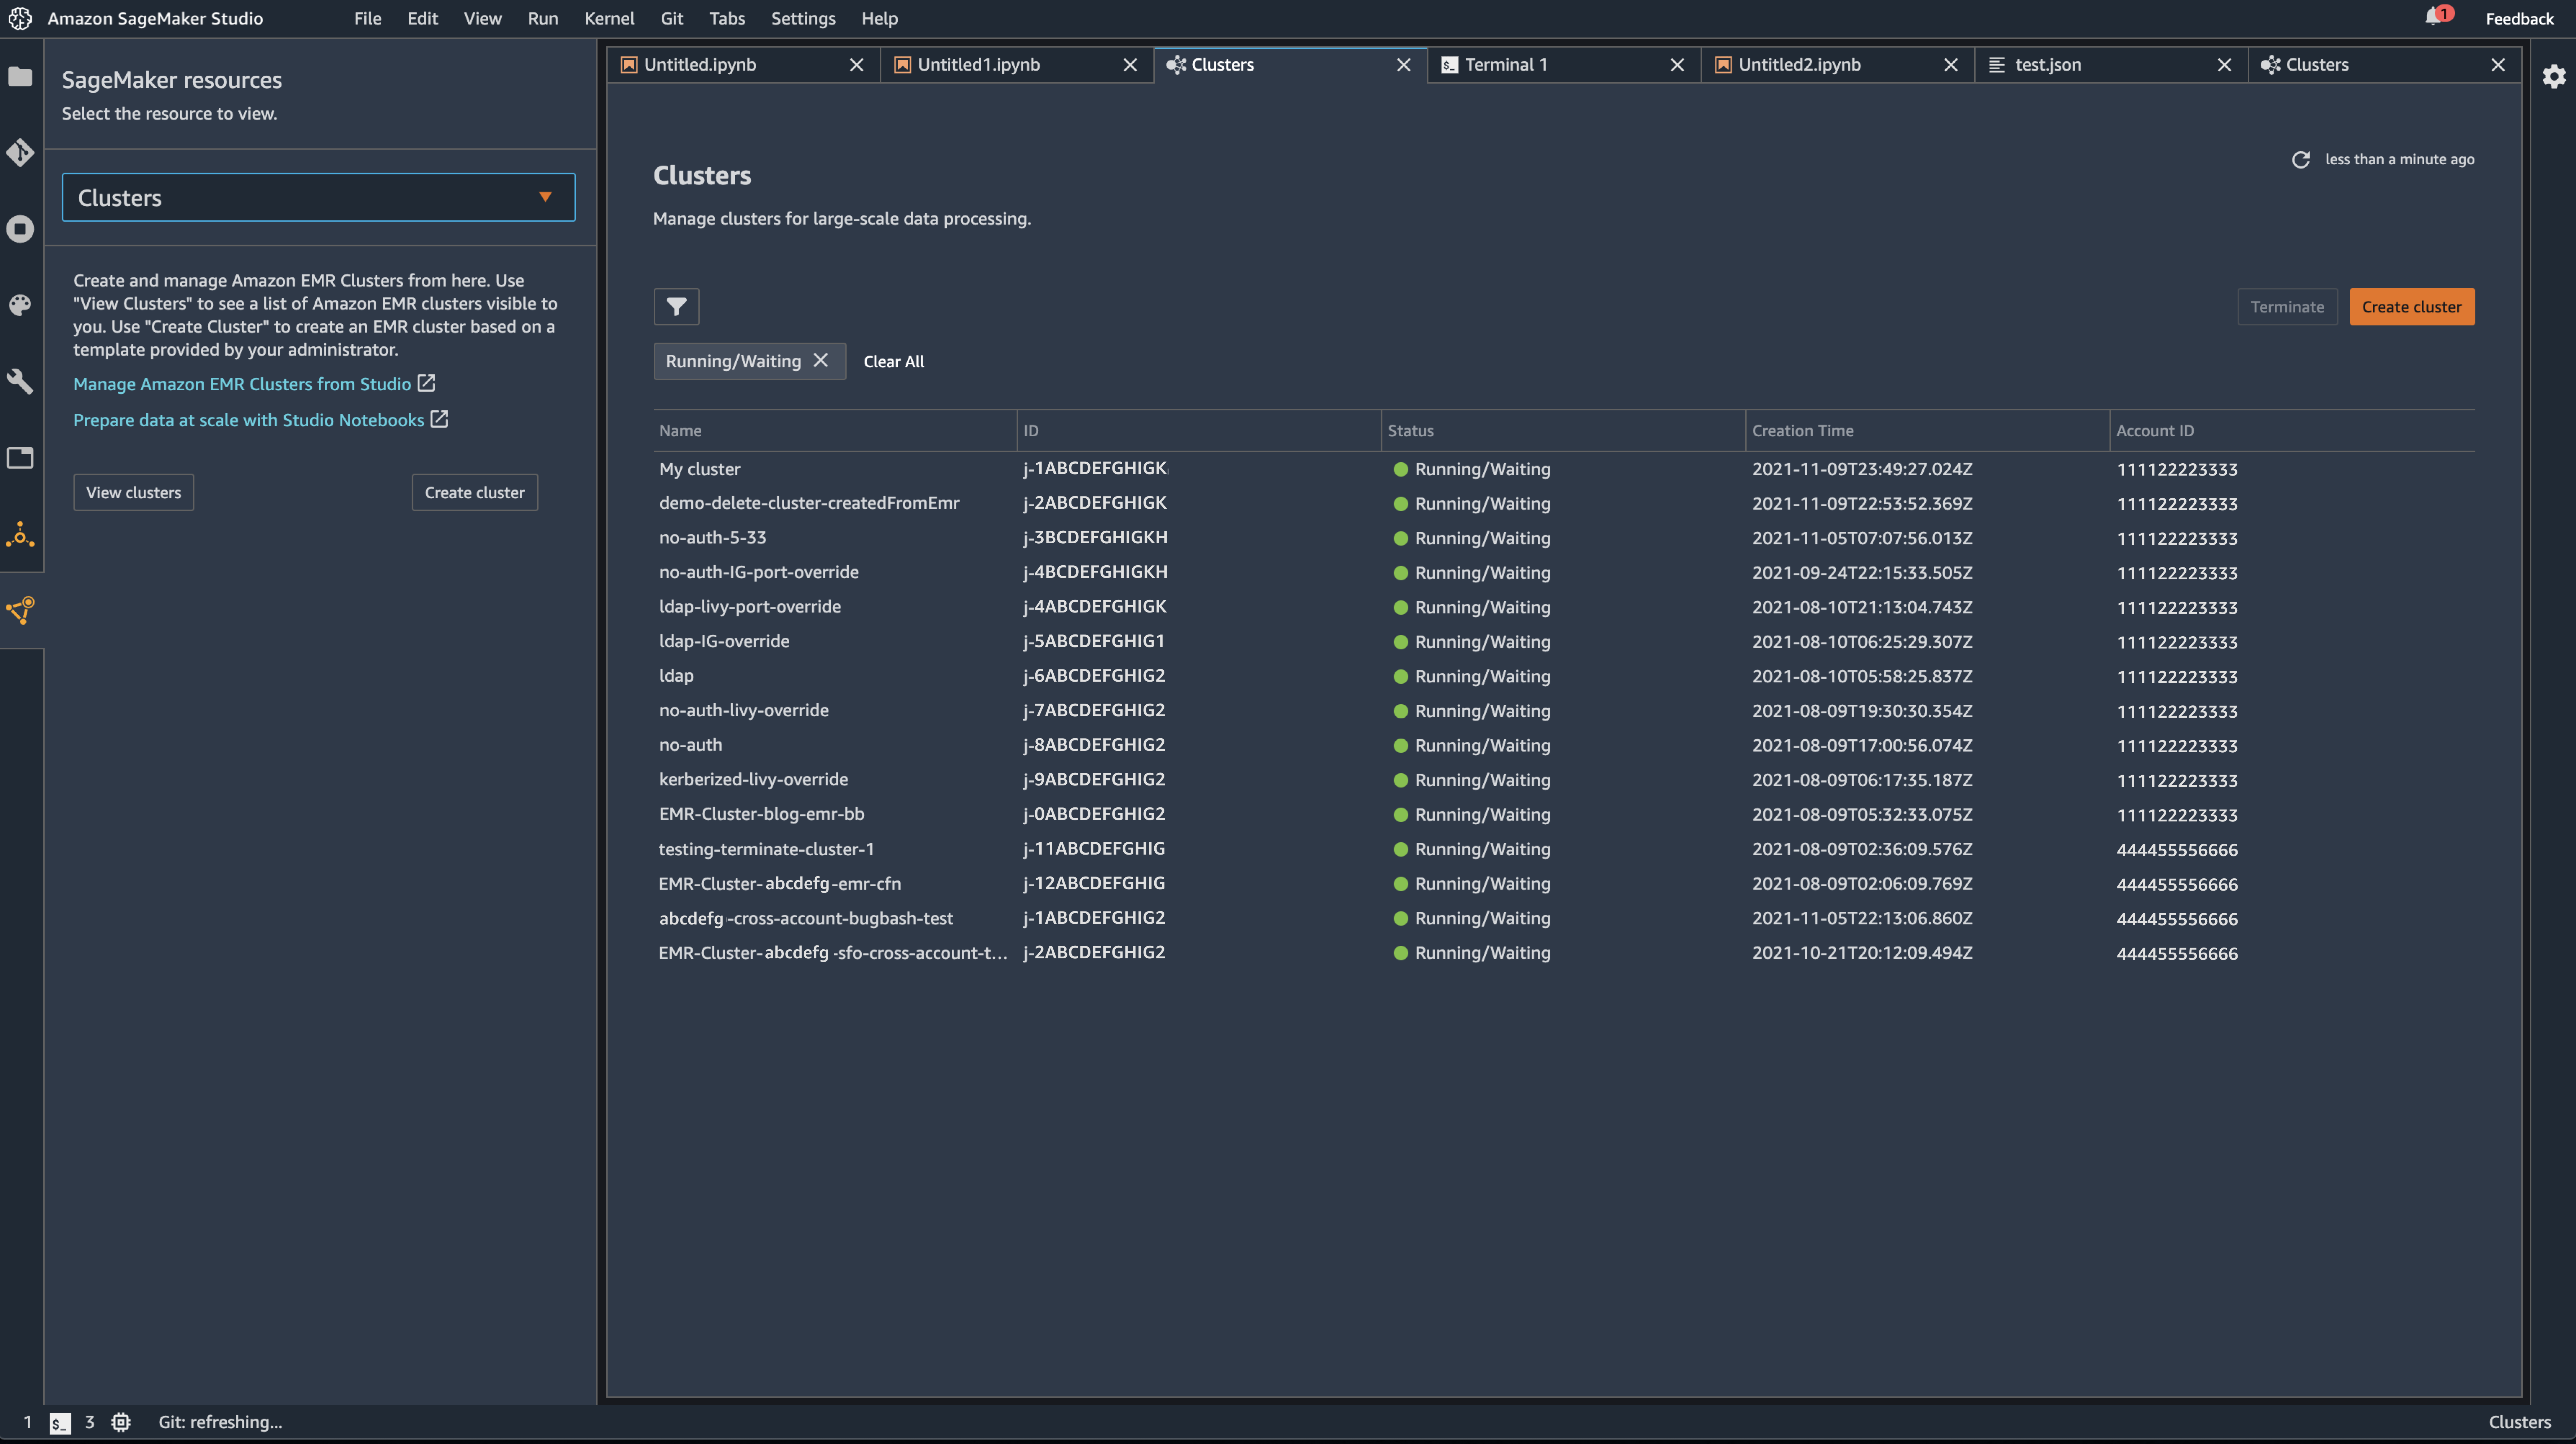Open the running terminals and kernels panel
Viewport: 2576px width, 1444px height.
(20, 229)
